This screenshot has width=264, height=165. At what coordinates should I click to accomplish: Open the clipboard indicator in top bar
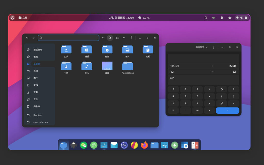click(x=206, y=18)
